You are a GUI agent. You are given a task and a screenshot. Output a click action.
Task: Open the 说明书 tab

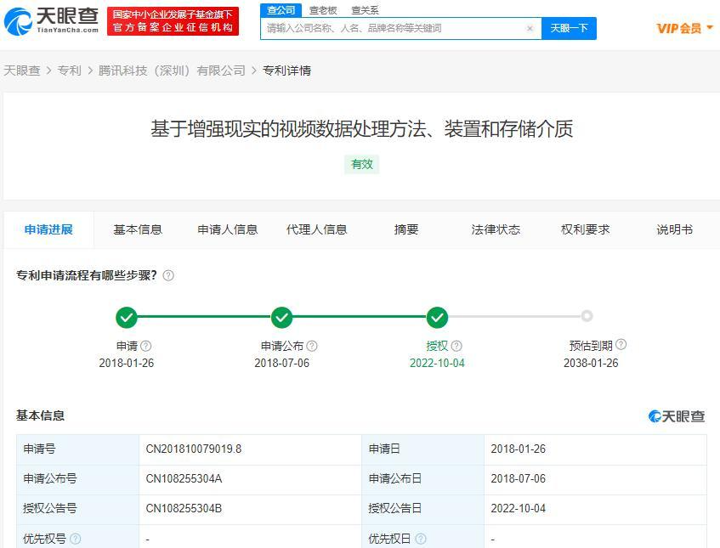(x=674, y=229)
